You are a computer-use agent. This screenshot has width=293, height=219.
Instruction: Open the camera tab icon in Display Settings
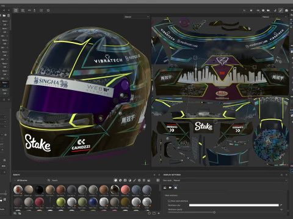[170, 187]
